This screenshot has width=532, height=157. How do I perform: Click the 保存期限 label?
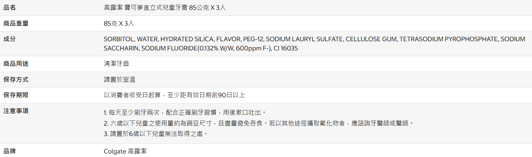pos(16,95)
